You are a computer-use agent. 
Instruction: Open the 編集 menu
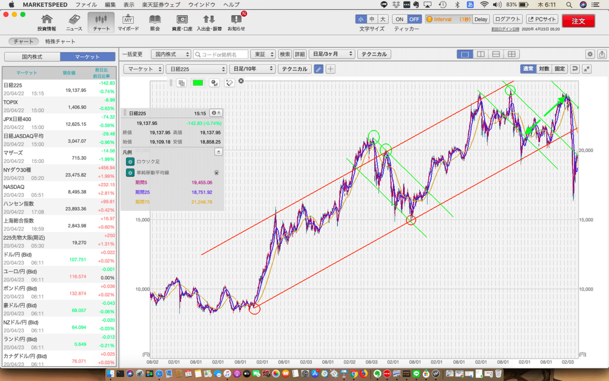[x=110, y=4]
